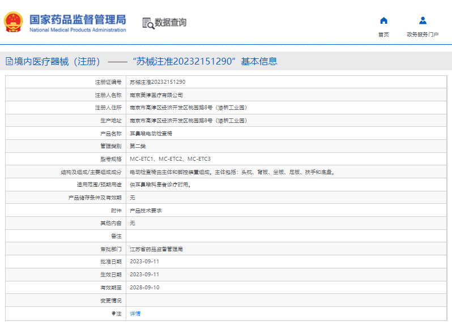
Task: Click the 批准日期 label
Action: [111, 262]
